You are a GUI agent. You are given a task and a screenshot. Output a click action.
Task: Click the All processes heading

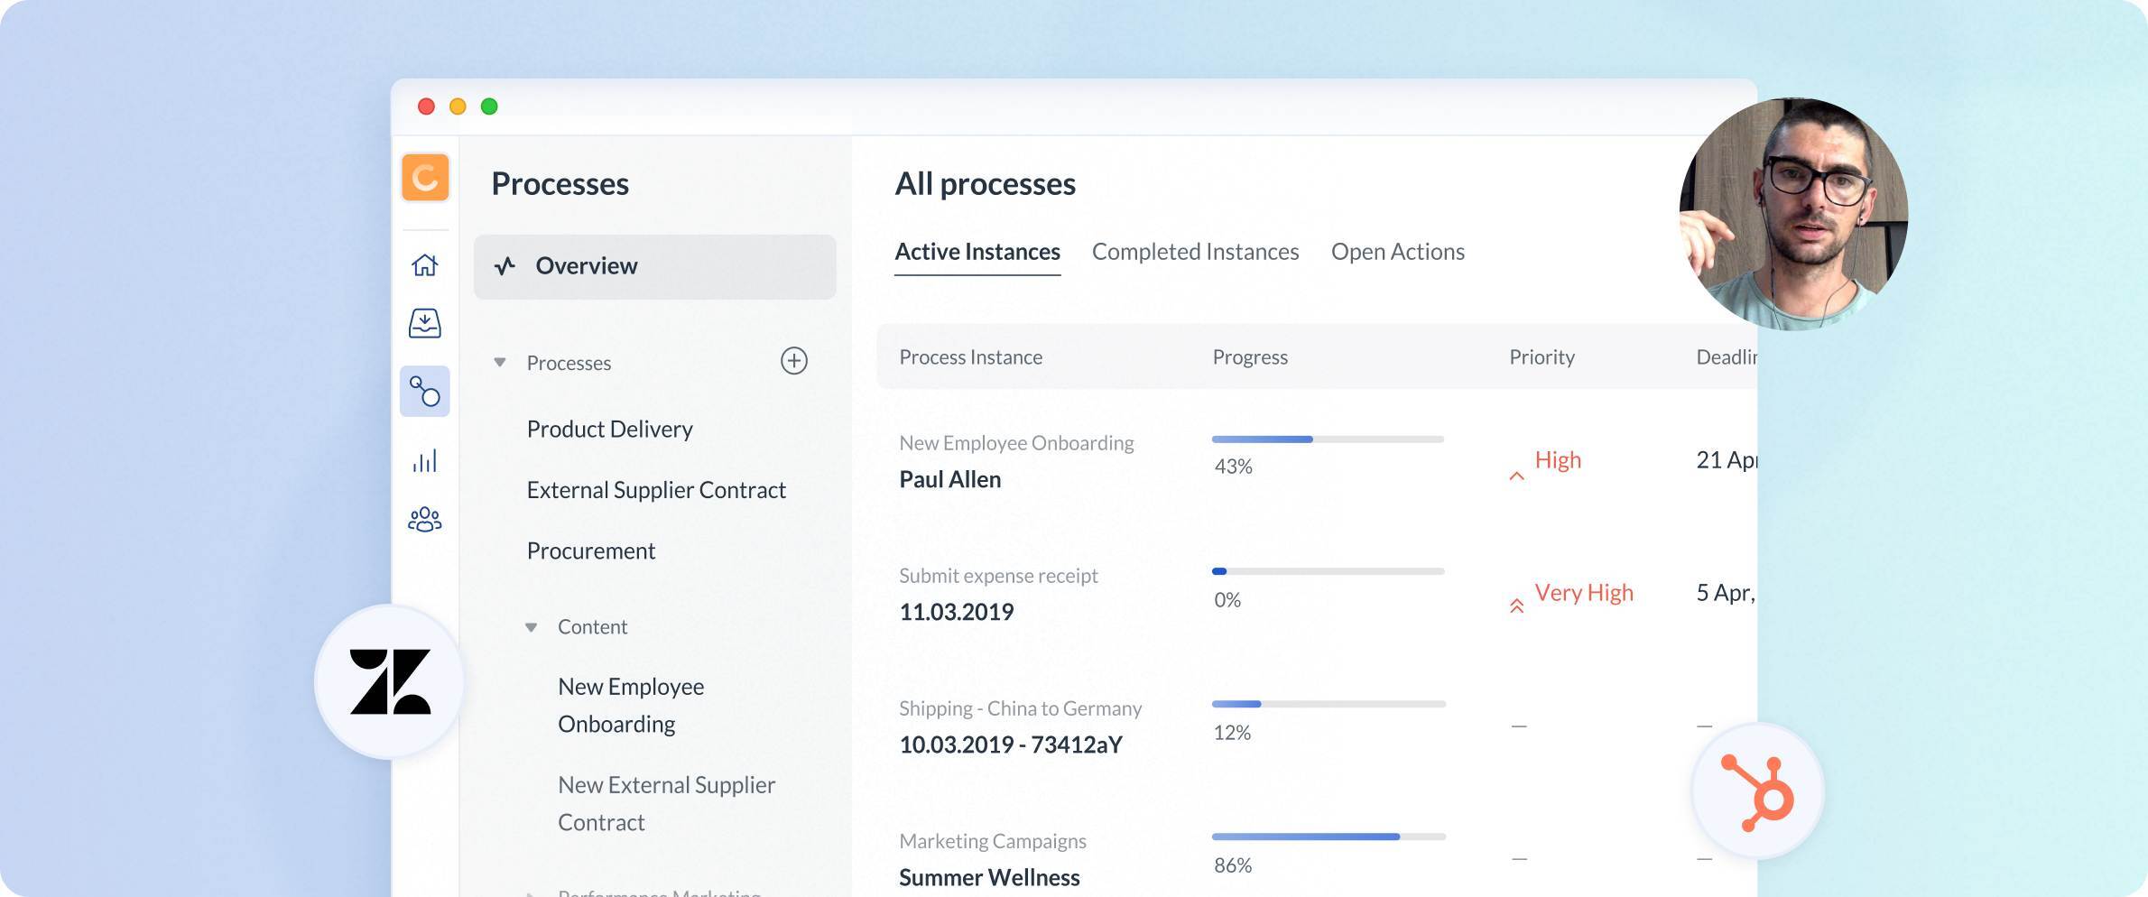click(x=985, y=184)
